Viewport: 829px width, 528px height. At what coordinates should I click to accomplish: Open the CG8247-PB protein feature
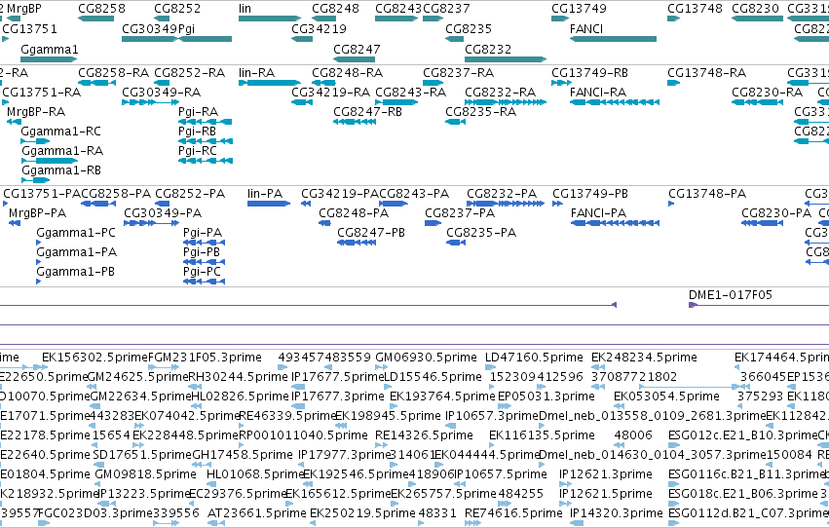(x=357, y=244)
